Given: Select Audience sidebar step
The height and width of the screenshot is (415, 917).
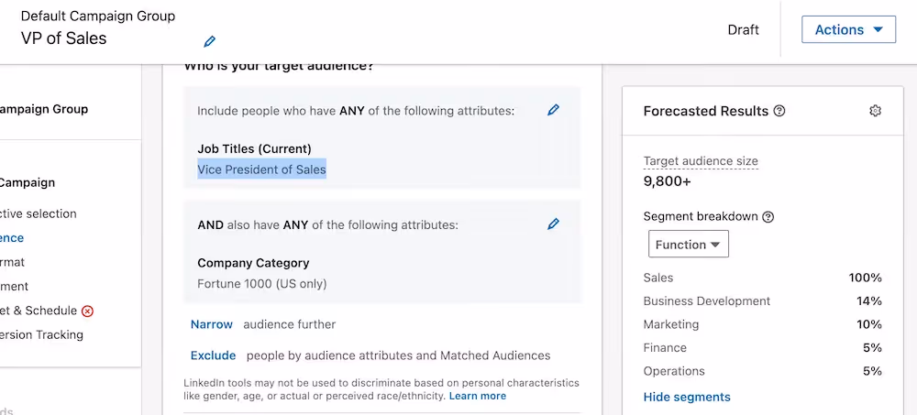Looking at the screenshot, I should pyautogui.click(x=12, y=238).
